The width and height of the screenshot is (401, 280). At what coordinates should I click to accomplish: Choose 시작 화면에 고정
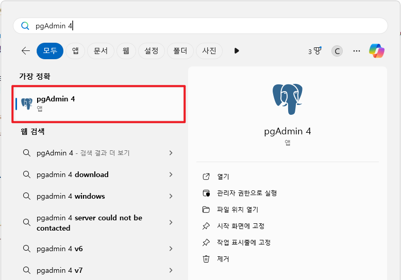click(x=241, y=226)
